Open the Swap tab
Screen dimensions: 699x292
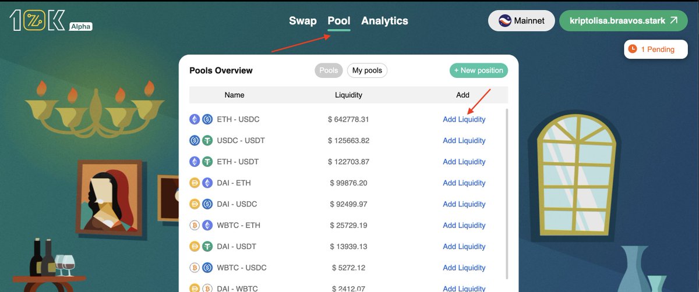[x=303, y=21]
